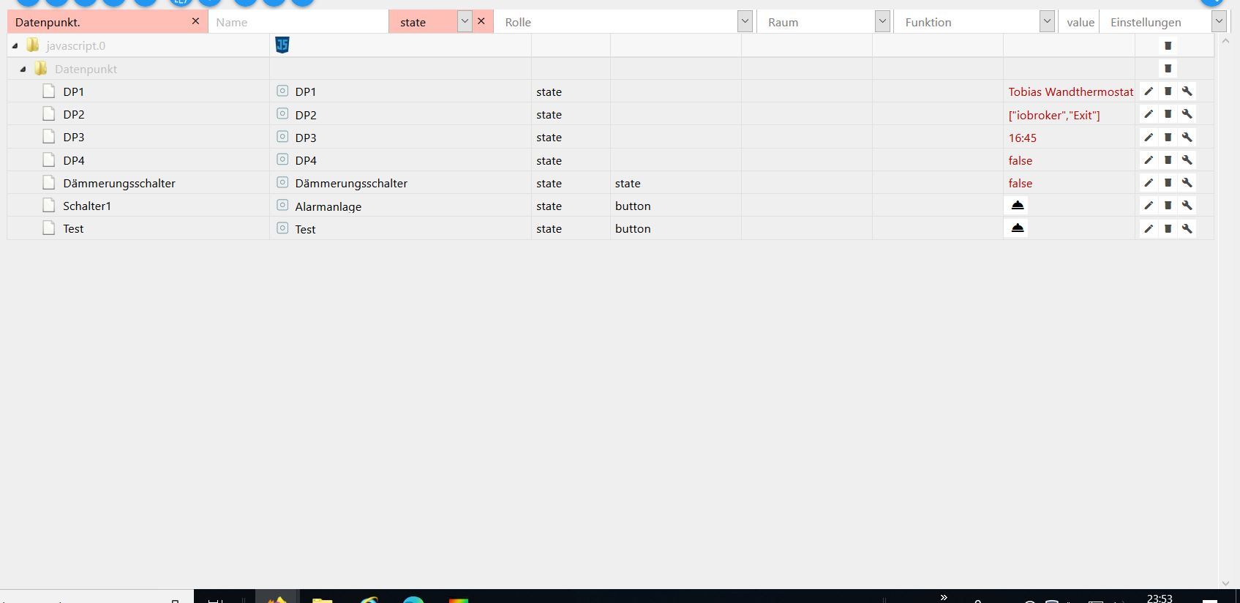1240x603 pixels.
Task: Click the Datenpunkt folder label
Action: pos(86,69)
